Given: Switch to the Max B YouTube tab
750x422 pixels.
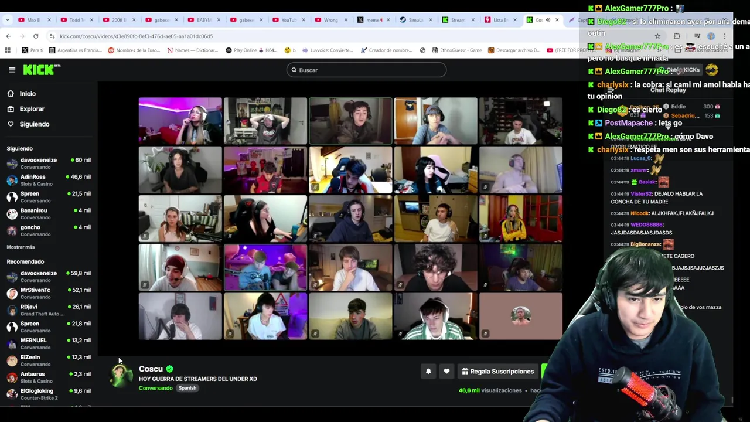Looking at the screenshot, I should click(35, 20).
